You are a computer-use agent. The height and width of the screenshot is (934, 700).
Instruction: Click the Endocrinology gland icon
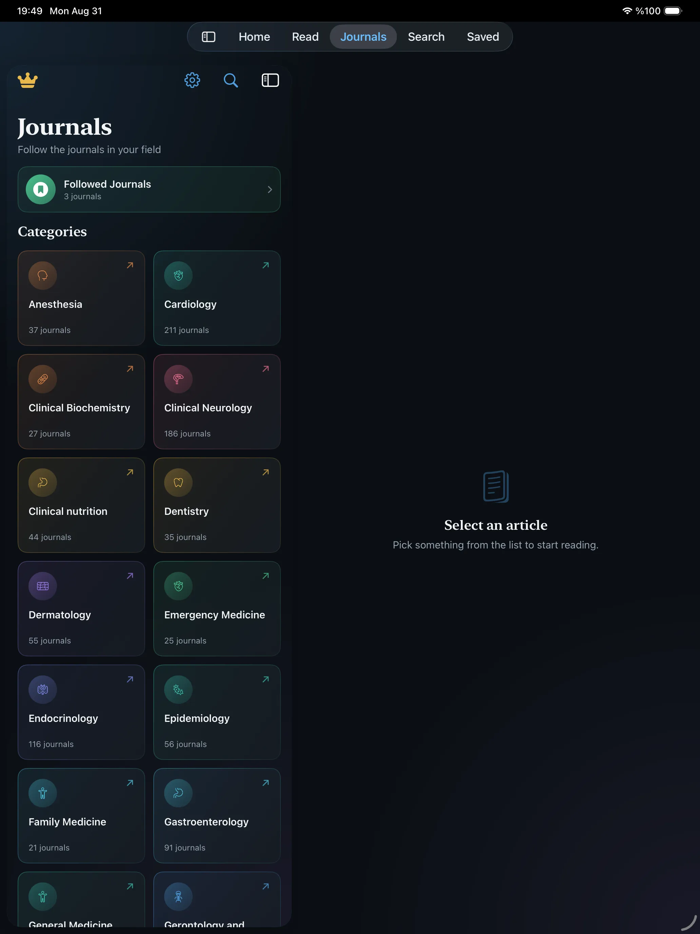click(43, 690)
